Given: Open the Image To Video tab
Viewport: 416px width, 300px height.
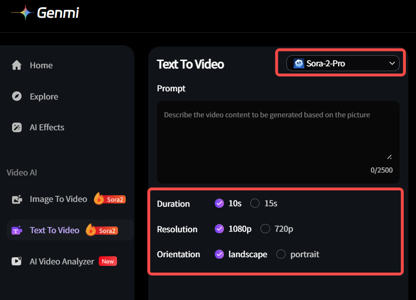Looking at the screenshot, I should pyautogui.click(x=58, y=199).
